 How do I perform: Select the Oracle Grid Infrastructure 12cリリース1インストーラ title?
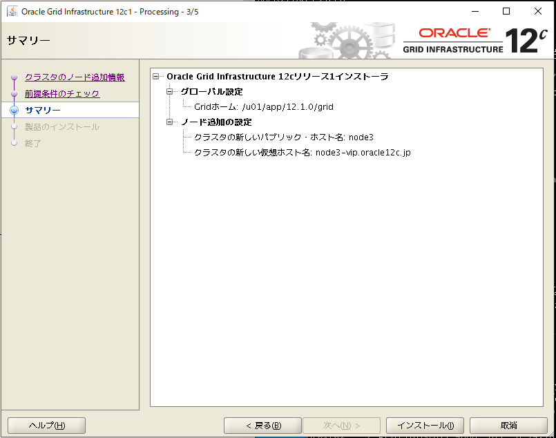tap(278, 76)
